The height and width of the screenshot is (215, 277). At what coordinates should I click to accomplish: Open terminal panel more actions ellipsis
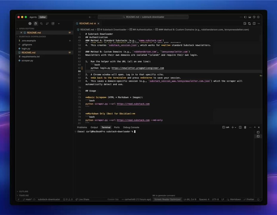(250, 128)
